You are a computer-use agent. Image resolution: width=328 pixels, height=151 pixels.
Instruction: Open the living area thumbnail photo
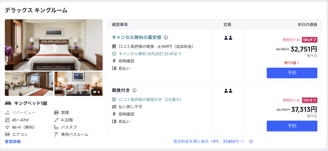[x=29, y=84]
